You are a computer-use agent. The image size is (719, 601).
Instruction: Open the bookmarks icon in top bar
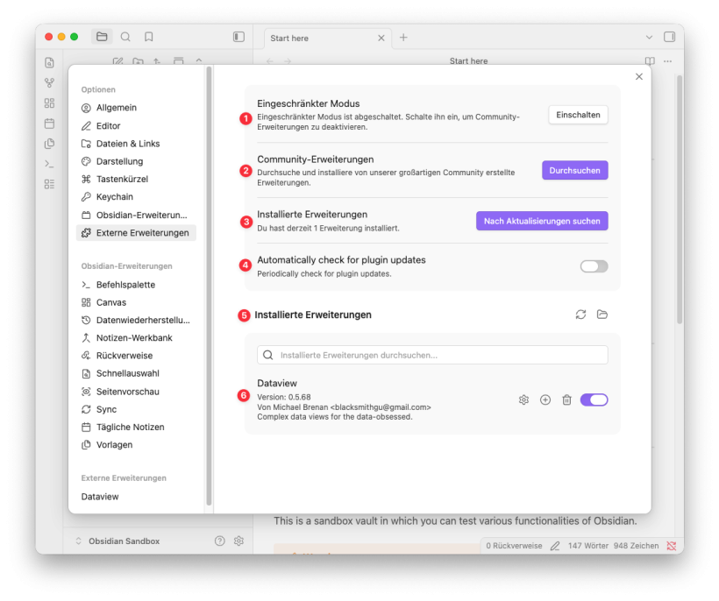149,37
